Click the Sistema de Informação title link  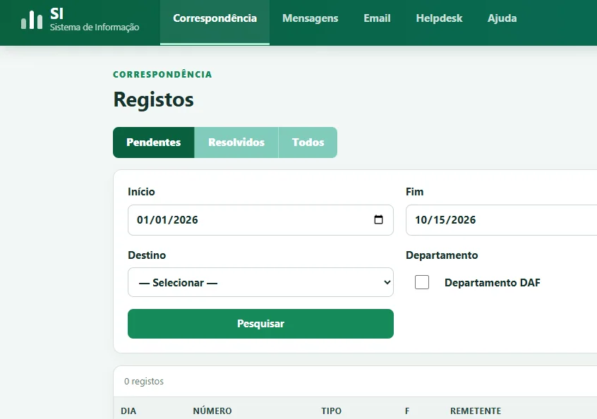[95, 28]
